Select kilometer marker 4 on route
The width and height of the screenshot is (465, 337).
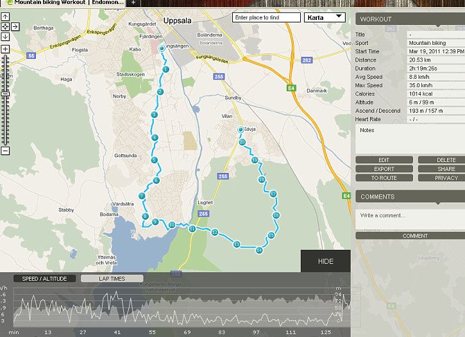coord(155,137)
